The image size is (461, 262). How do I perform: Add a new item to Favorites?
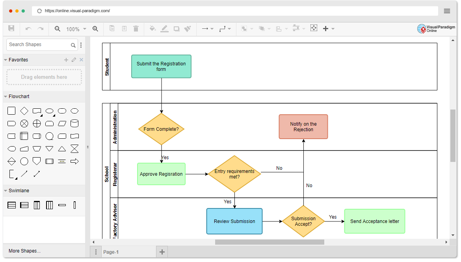(x=66, y=60)
